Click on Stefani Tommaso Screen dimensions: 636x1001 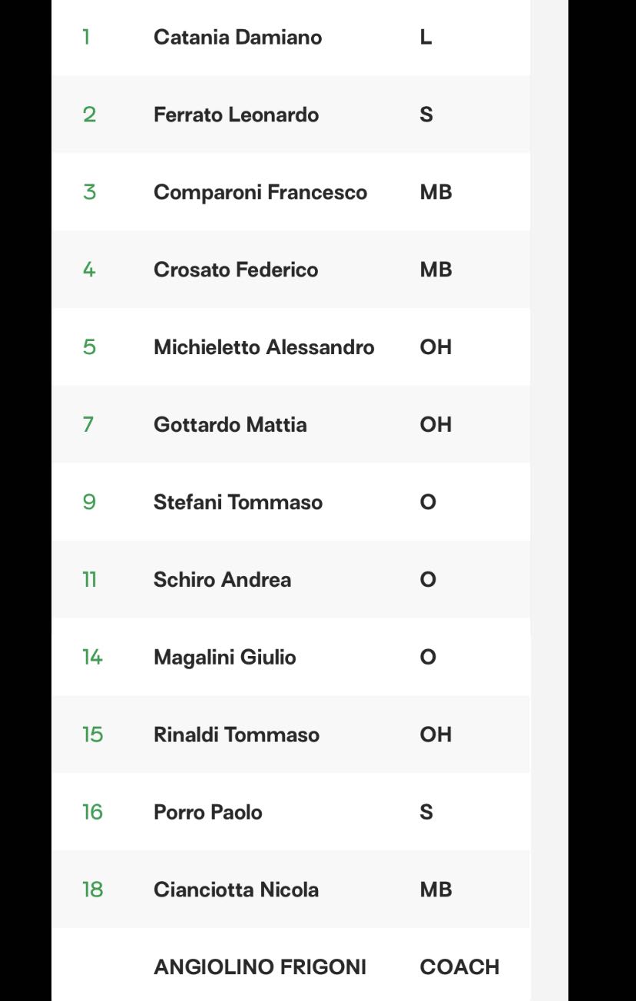(x=238, y=502)
